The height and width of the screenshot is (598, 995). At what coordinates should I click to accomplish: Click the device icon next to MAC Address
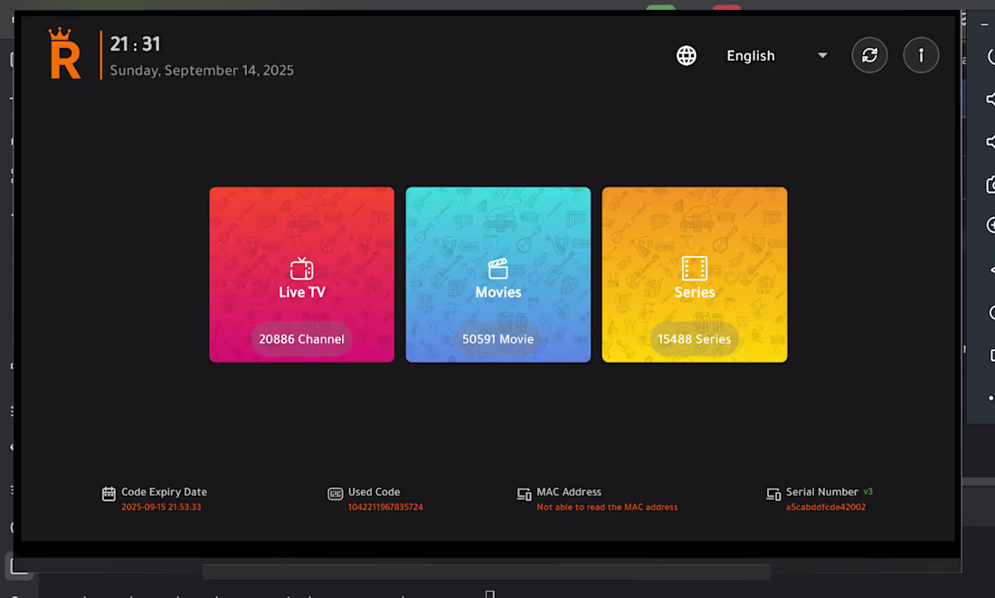tap(524, 495)
